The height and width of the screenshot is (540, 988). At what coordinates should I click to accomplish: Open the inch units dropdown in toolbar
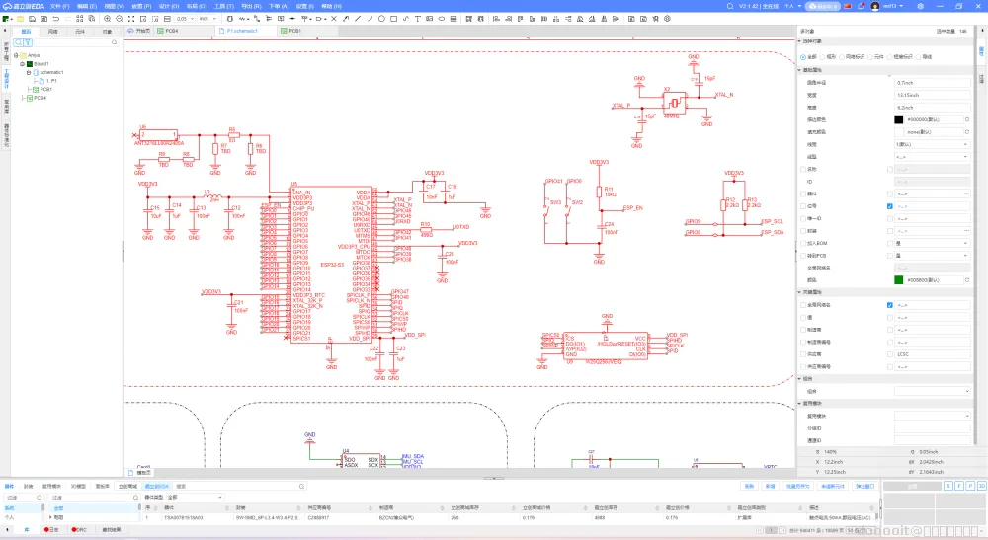[208, 18]
